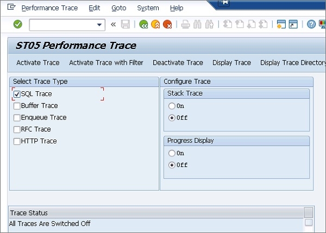Select Stack Trace Off radio button

[x=172, y=118]
